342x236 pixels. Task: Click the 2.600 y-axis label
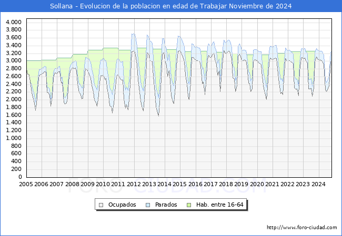pyautogui.click(x=14, y=76)
